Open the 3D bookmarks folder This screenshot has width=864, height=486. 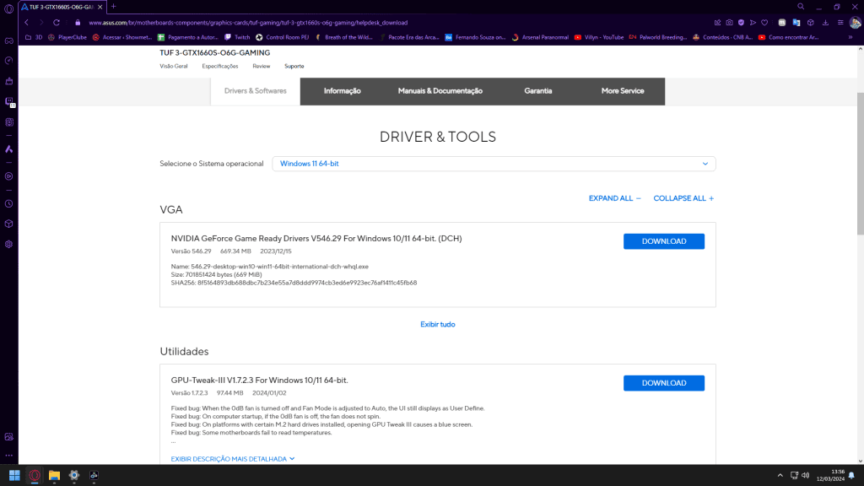34,37
